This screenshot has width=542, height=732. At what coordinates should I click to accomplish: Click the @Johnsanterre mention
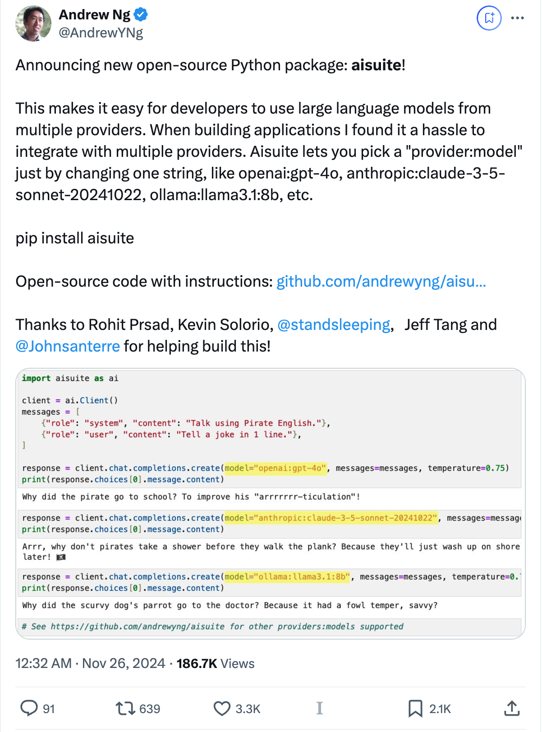pos(68,346)
